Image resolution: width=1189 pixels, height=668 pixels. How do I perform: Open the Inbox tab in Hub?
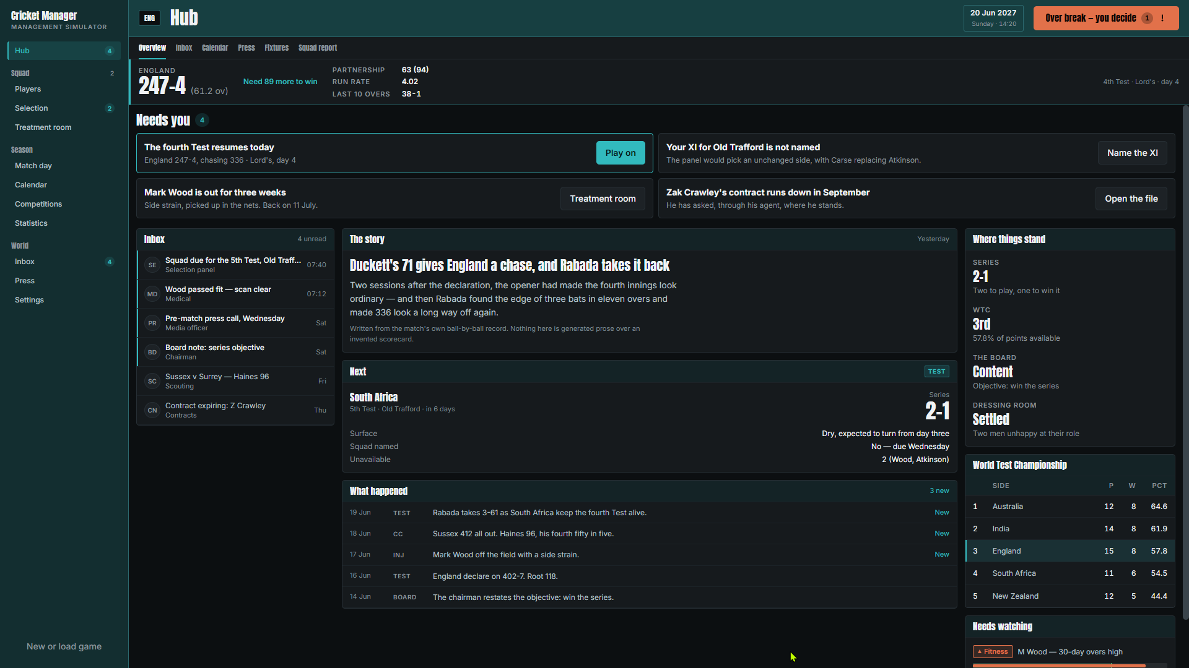(x=184, y=48)
